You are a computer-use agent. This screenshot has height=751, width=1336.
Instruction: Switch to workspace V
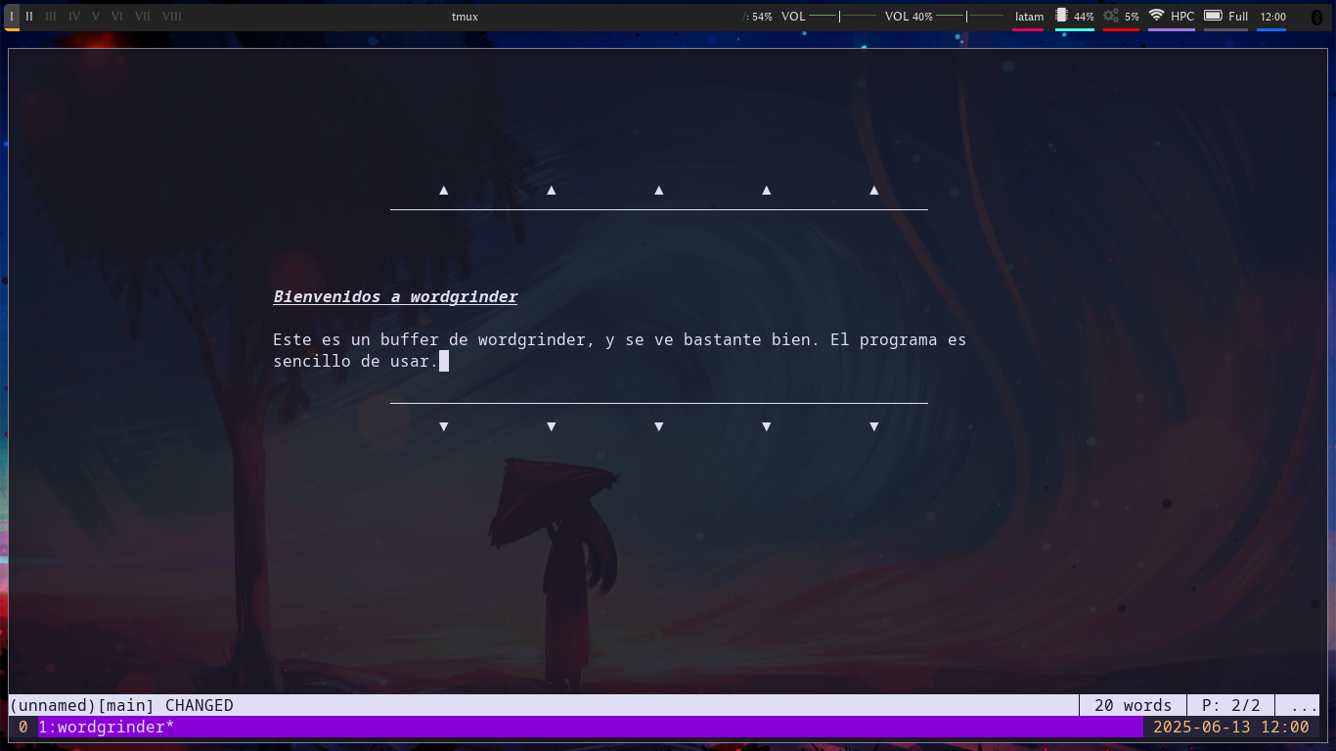coord(96,17)
